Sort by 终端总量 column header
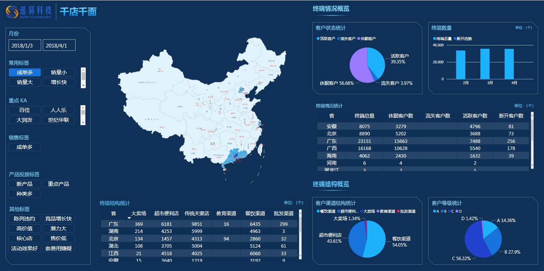Image resolution: width=544 pixels, height=271 pixels. (x=365, y=116)
